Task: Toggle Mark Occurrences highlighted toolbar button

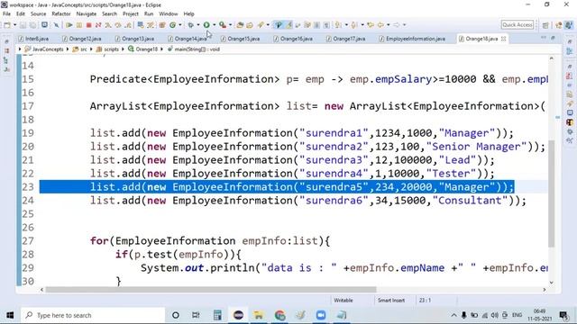Action: pyautogui.click(x=288, y=25)
